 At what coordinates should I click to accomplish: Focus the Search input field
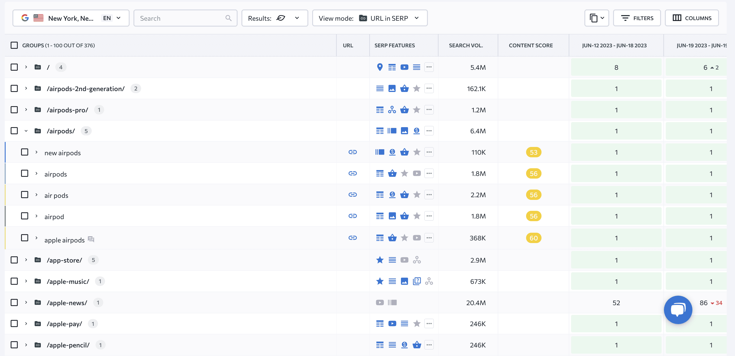186,18
